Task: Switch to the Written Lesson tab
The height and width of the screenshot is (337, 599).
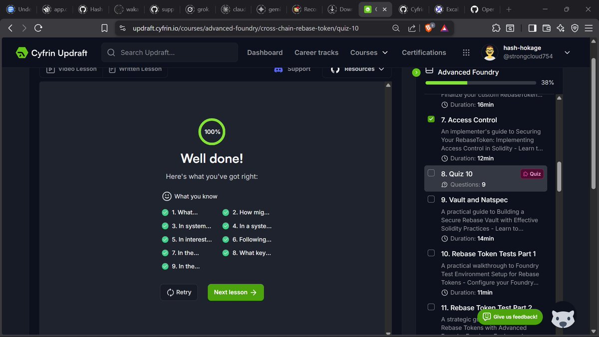Action: (x=135, y=69)
